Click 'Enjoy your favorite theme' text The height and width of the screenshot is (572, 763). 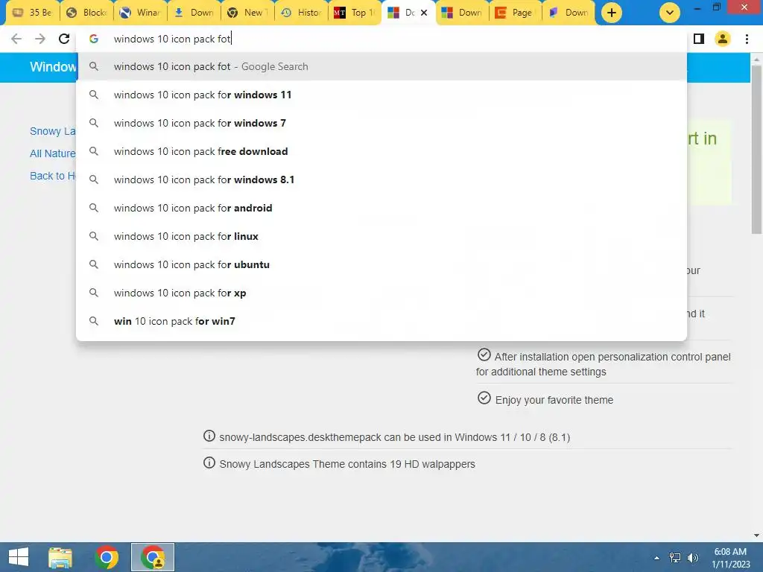554,400
